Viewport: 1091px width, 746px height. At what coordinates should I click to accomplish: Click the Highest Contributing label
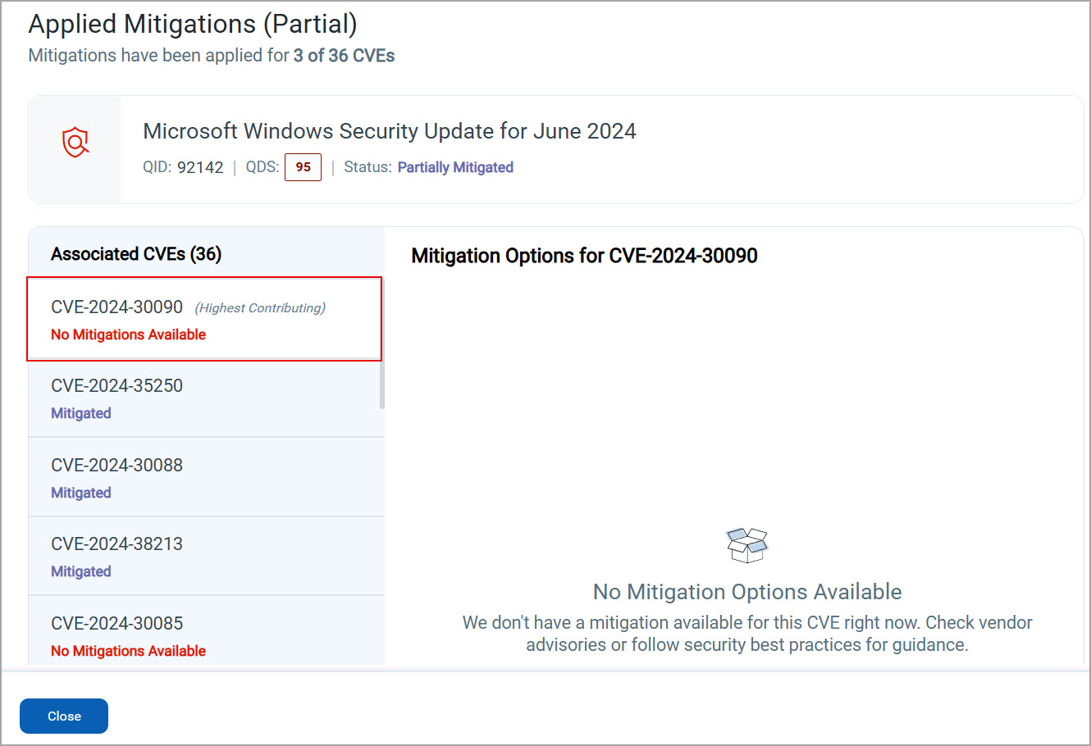(260, 308)
